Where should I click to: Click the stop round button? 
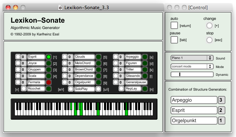pyautogui.click(x=209, y=40)
